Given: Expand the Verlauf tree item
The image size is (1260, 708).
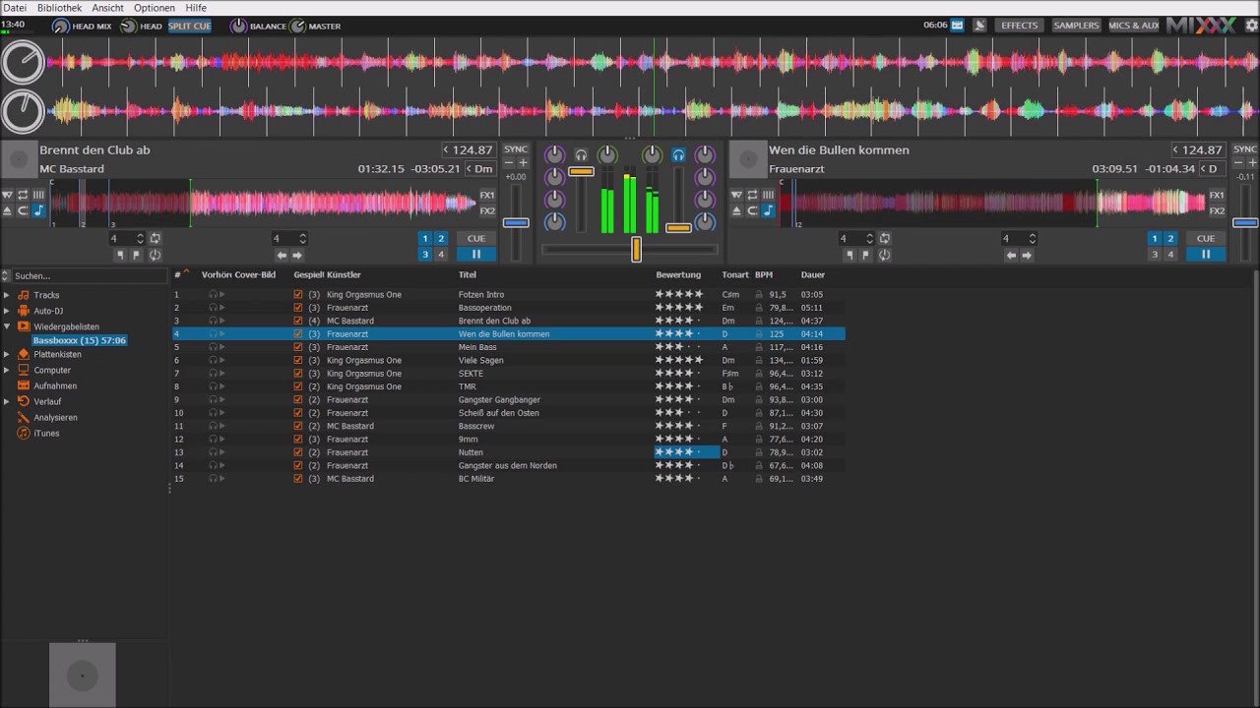Looking at the screenshot, I should pos(7,401).
